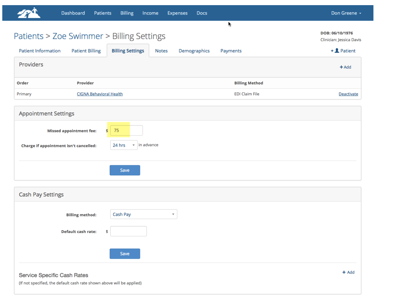Open the CIGNA Behavioral Health provider link
The width and height of the screenshot is (396, 299).
(x=100, y=94)
